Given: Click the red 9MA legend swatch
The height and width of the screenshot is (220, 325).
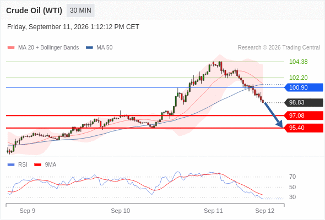Looking at the screenshot, I should (37, 165).
